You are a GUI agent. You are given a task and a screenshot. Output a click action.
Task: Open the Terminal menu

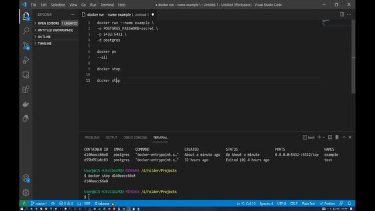[107, 5]
